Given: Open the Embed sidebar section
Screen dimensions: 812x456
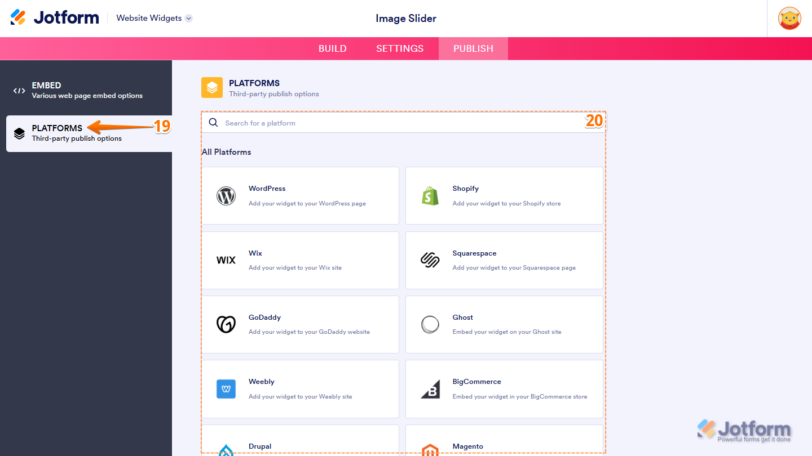Looking at the screenshot, I should pos(86,91).
